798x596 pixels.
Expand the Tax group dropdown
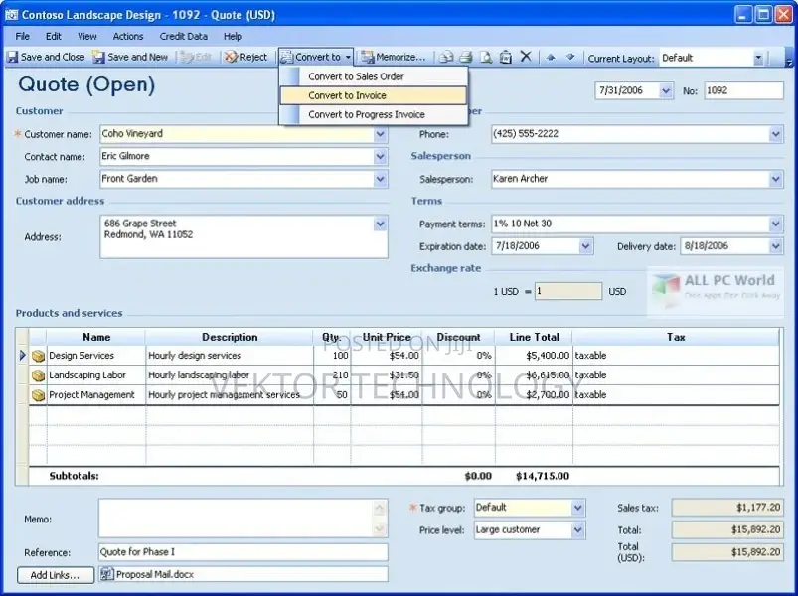[577, 508]
